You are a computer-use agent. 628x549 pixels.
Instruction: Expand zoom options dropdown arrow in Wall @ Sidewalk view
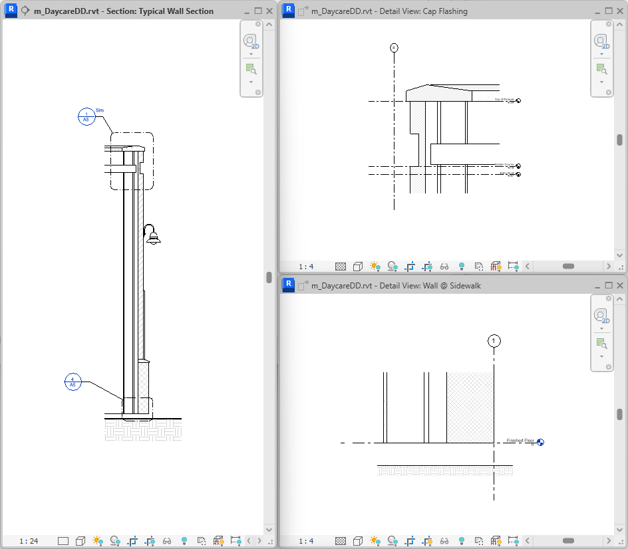(x=601, y=356)
